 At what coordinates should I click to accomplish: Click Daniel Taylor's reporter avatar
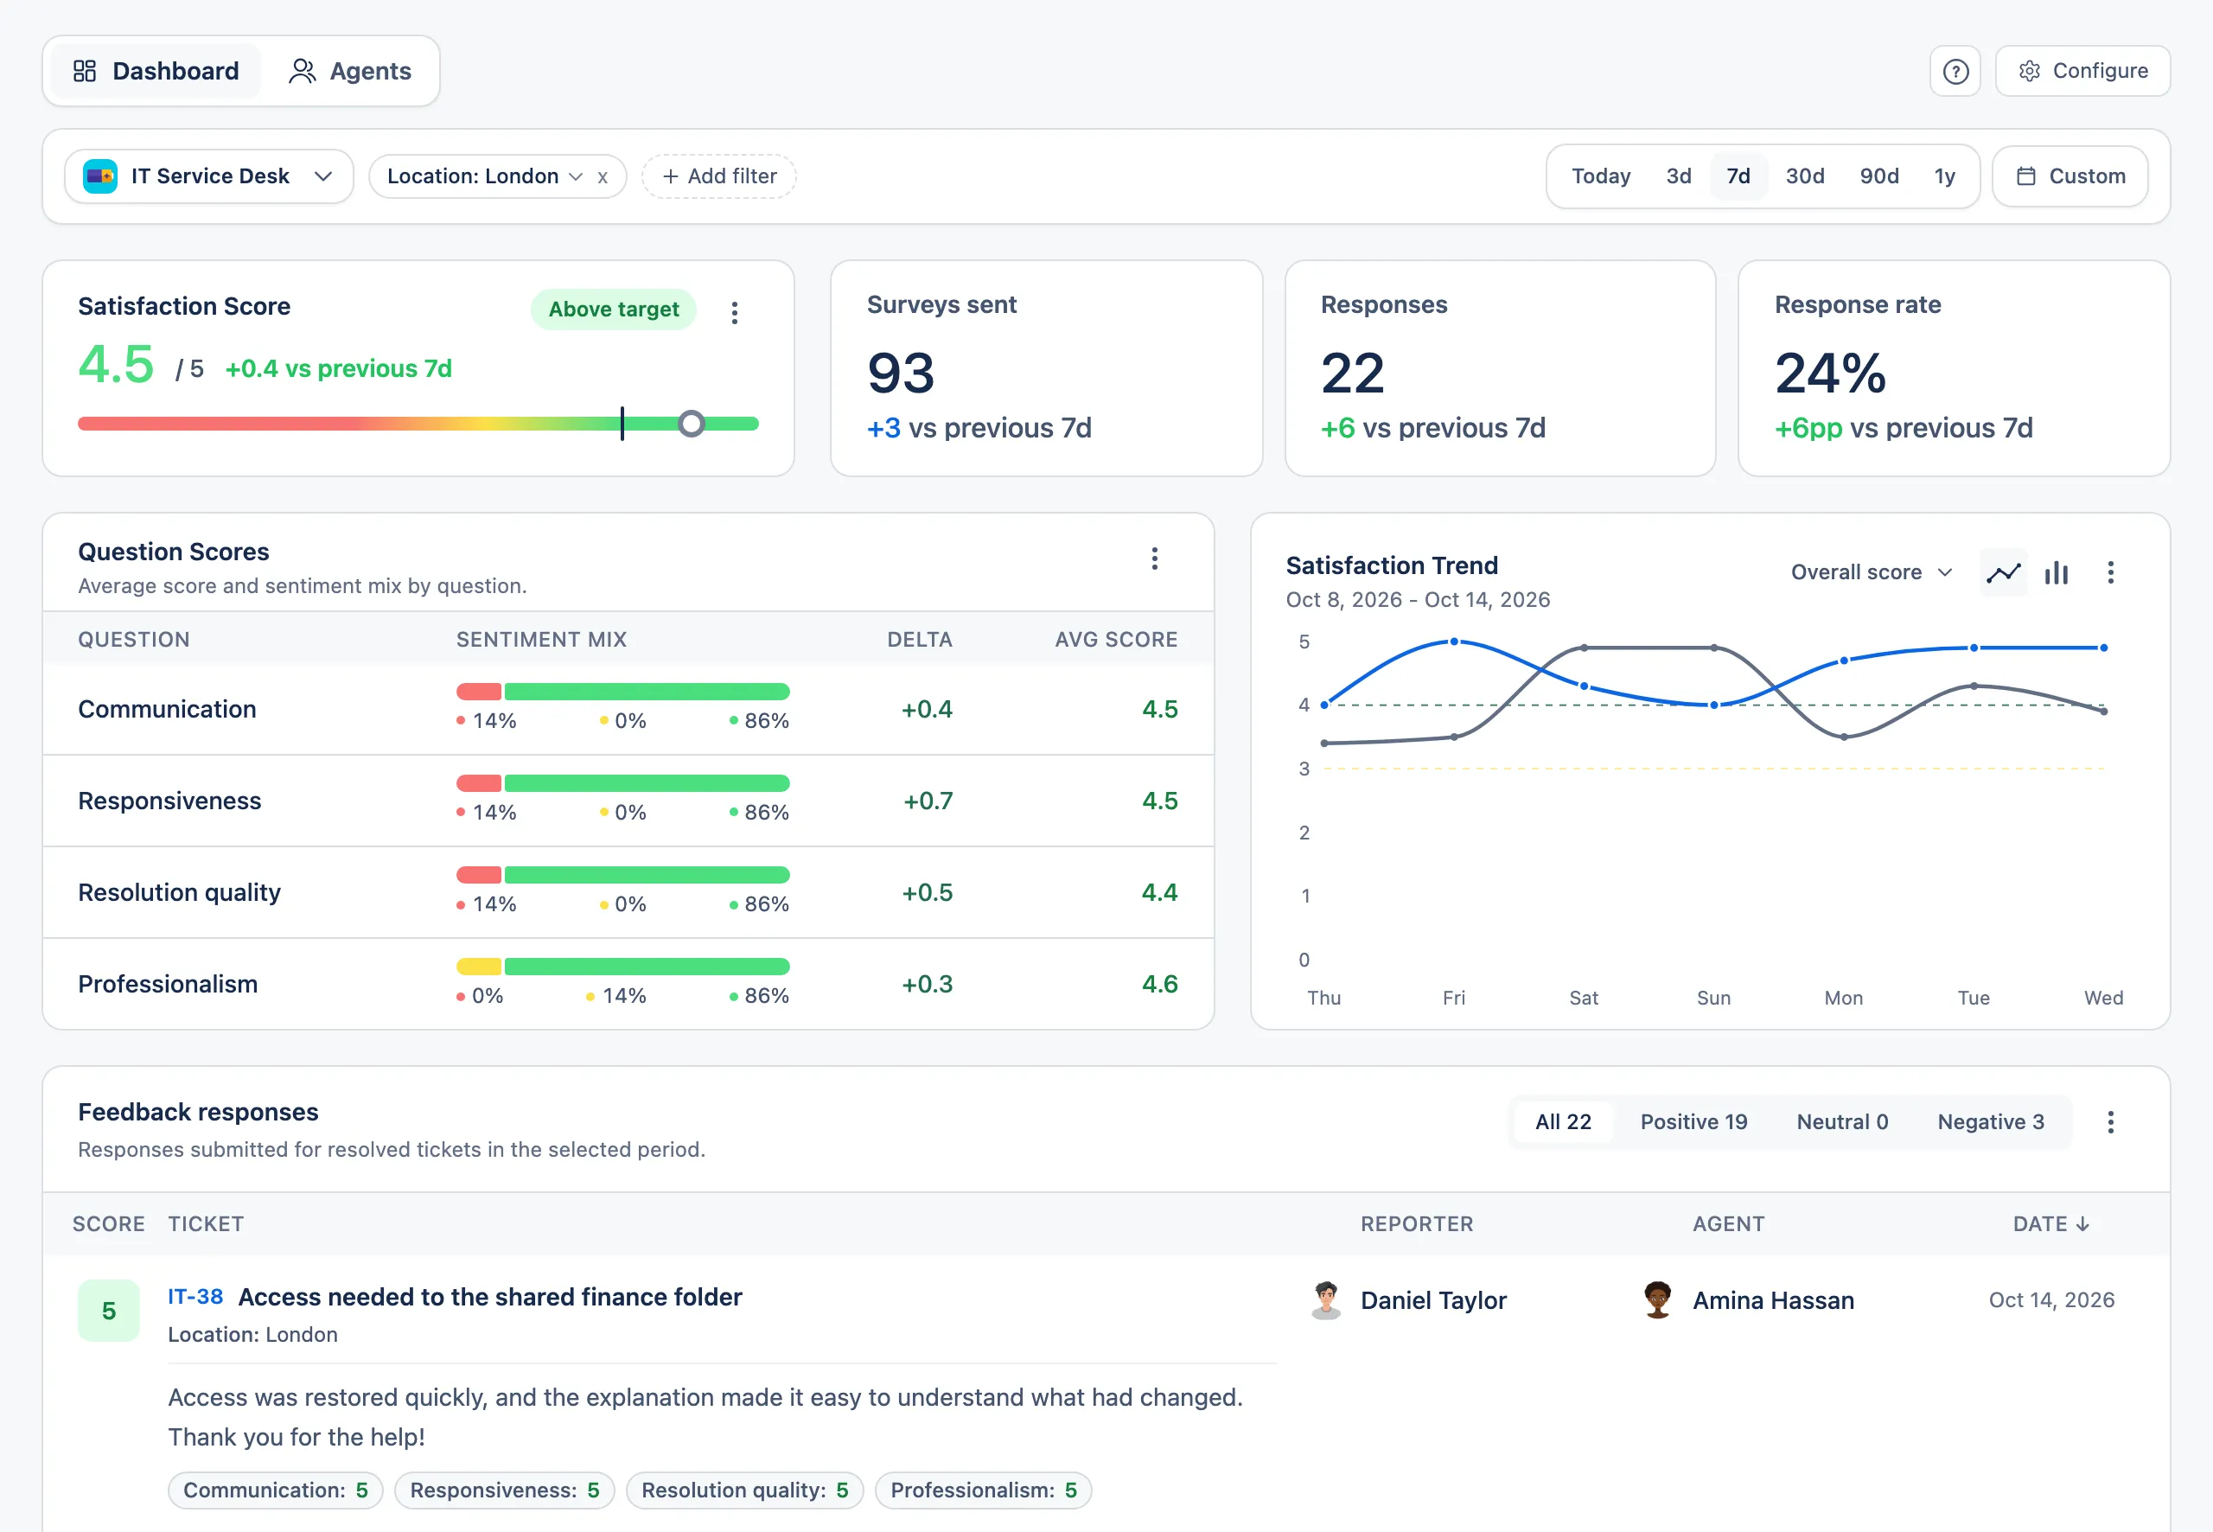[x=1326, y=1300]
